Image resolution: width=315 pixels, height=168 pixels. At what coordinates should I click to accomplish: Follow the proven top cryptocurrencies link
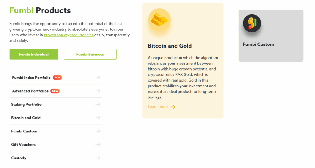(69, 35)
